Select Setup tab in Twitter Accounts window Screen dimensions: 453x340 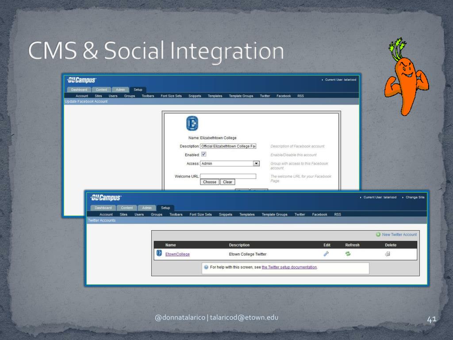pos(165,208)
